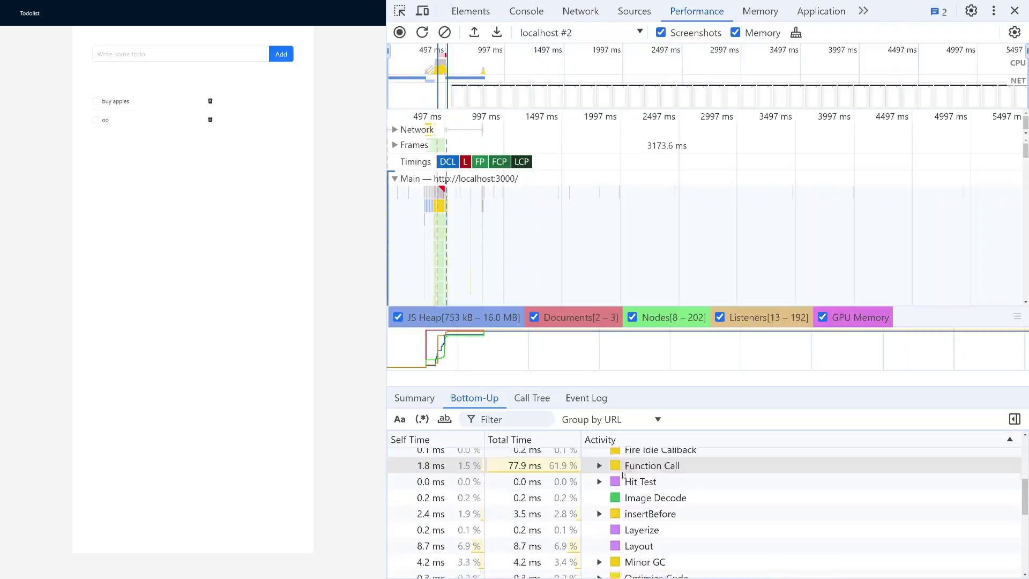Select the Layout activity row
Viewport: 1029px width, 579px height.
pos(703,546)
